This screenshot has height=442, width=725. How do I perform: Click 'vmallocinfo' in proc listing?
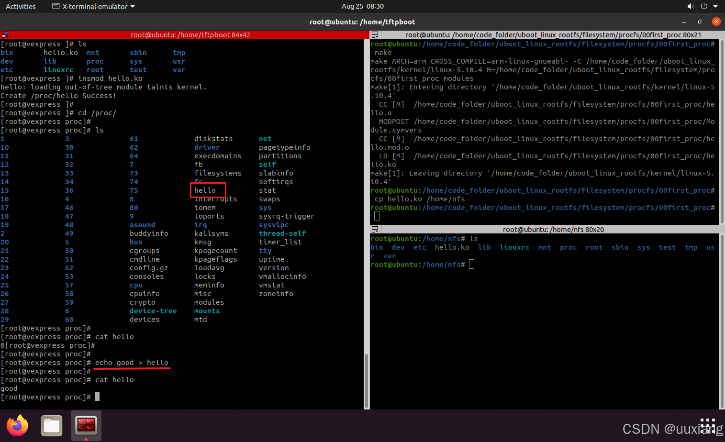[x=282, y=276]
